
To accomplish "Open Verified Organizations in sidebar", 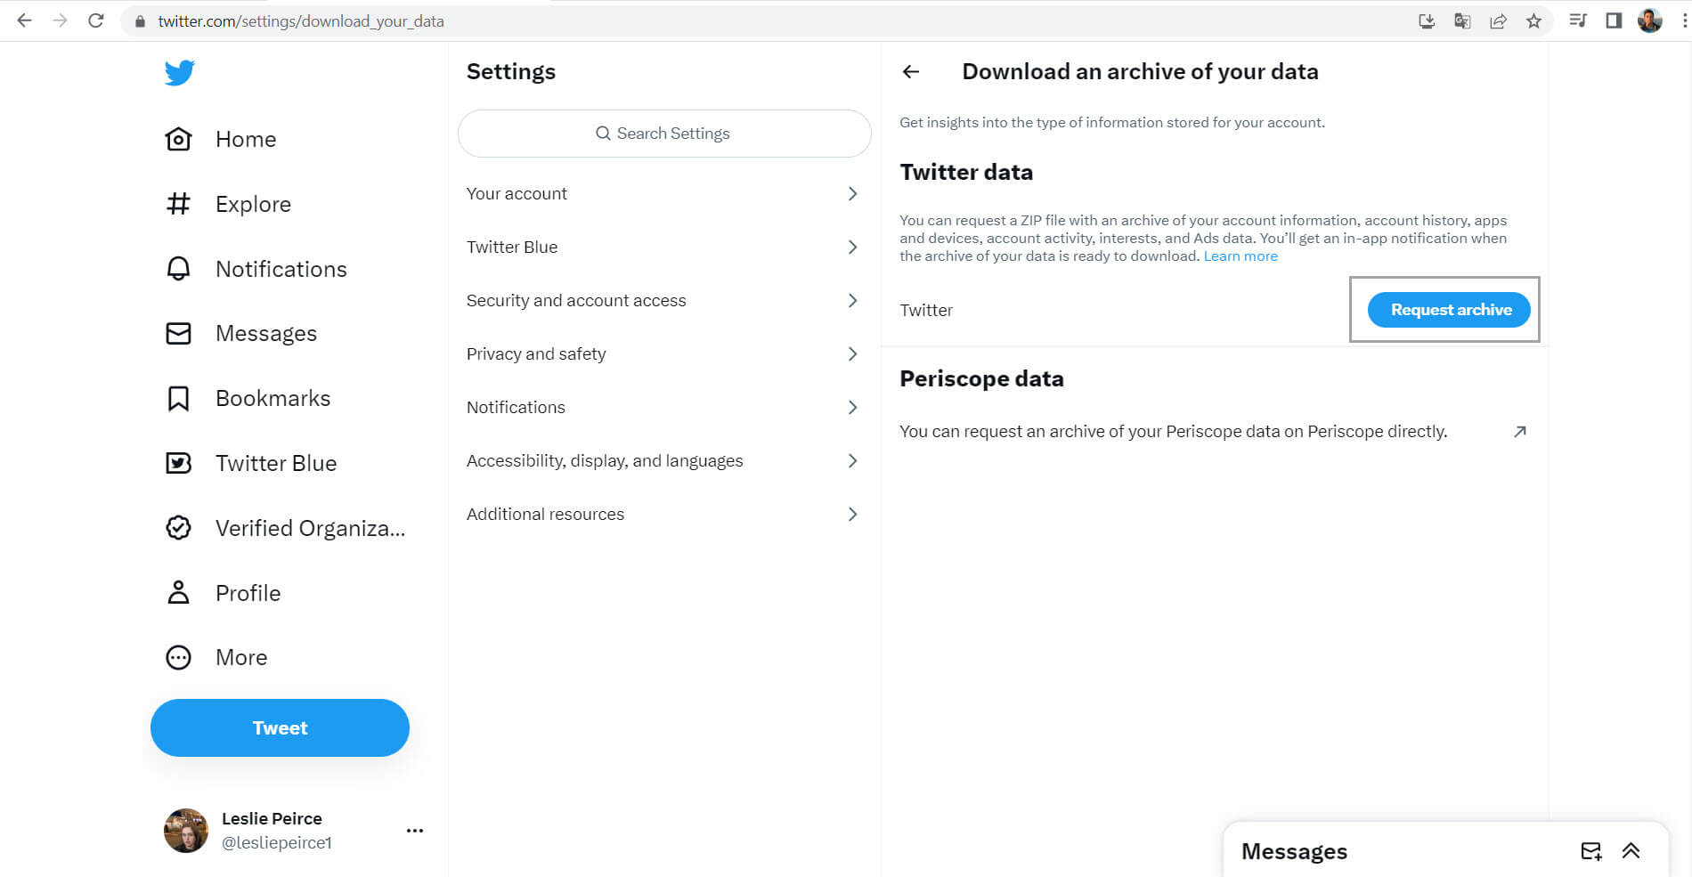I will click(x=310, y=528).
